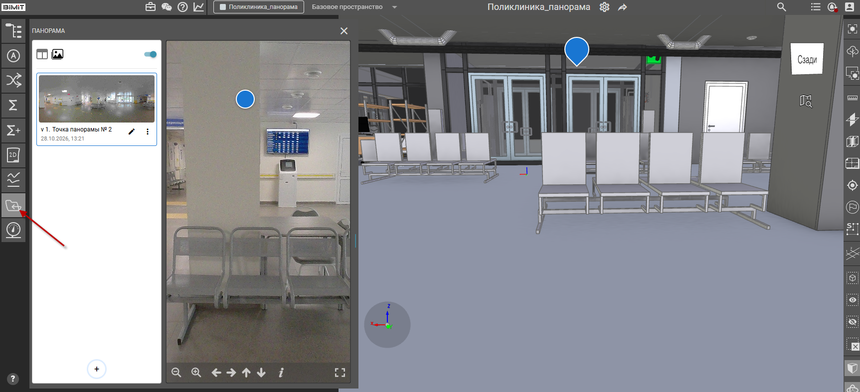Zoom out on the panorama viewer

coord(176,373)
